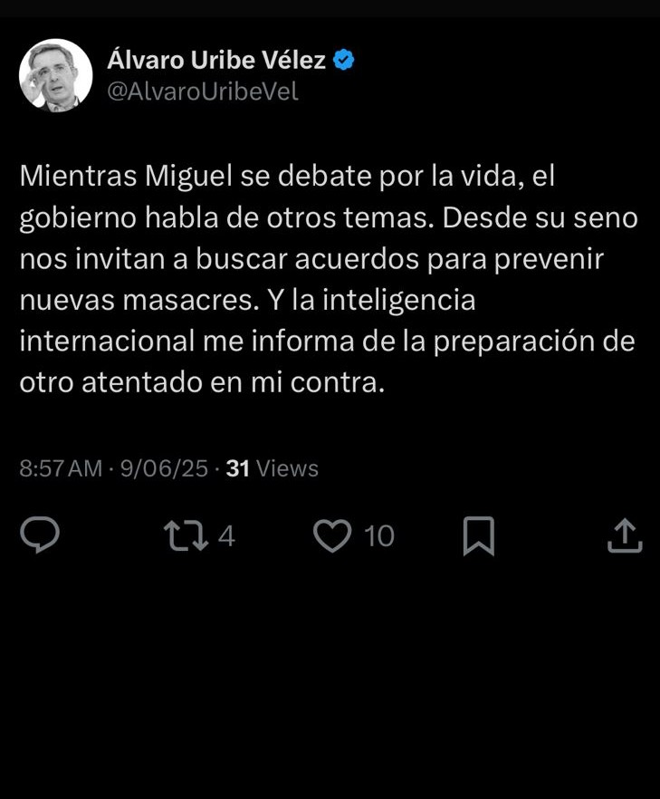660x799 pixels.
Task: Click the line internacional me informa
Action: click(328, 342)
